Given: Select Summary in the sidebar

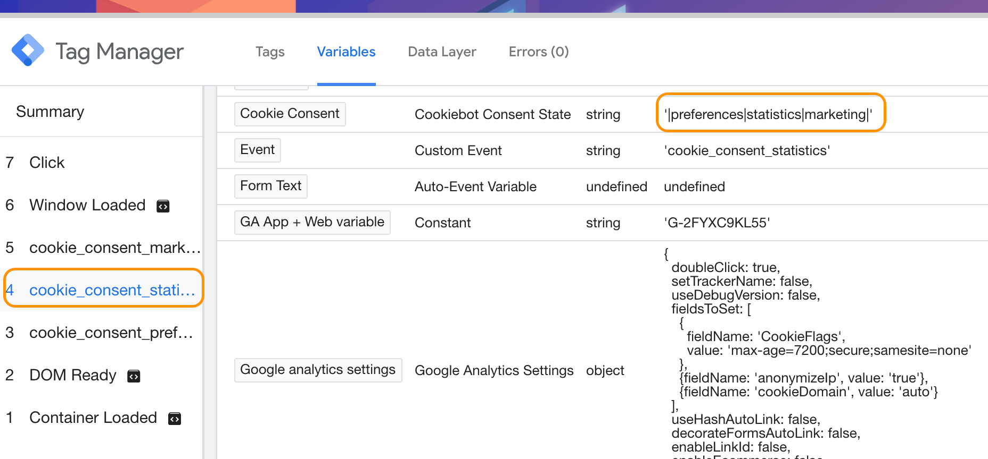Looking at the screenshot, I should click(x=50, y=112).
